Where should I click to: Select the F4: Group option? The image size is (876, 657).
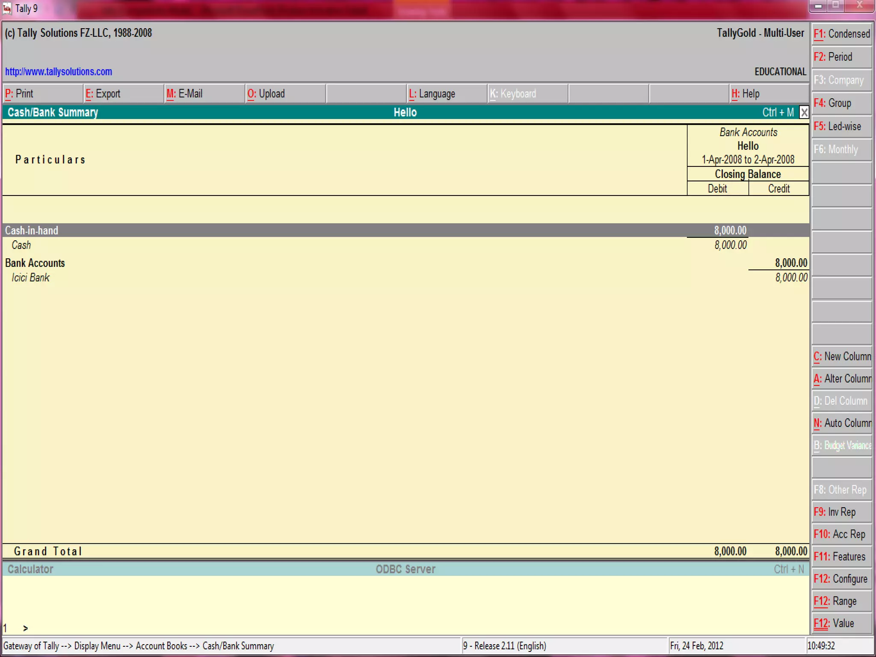pyautogui.click(x=841, y=103)
